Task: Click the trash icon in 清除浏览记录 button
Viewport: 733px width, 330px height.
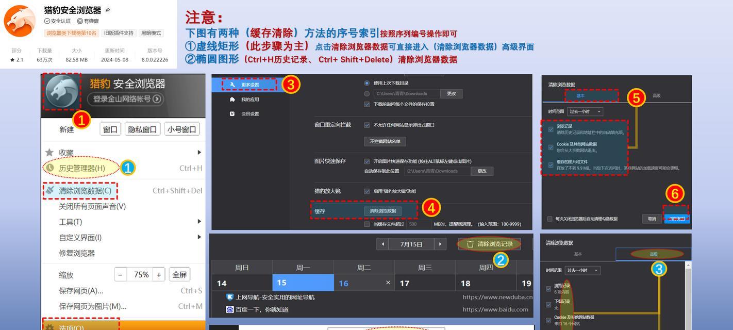Action: pos(470,244)
